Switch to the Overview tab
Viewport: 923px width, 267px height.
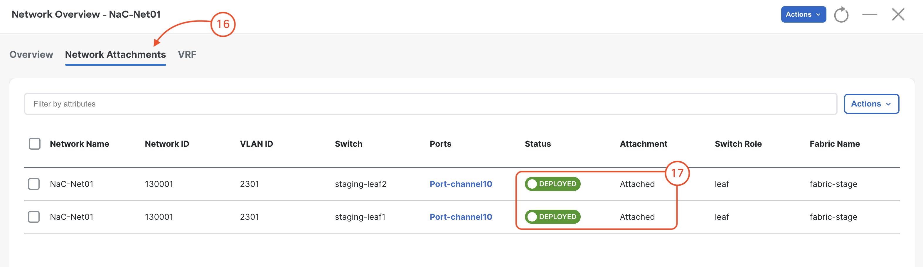tap(31, 54)
